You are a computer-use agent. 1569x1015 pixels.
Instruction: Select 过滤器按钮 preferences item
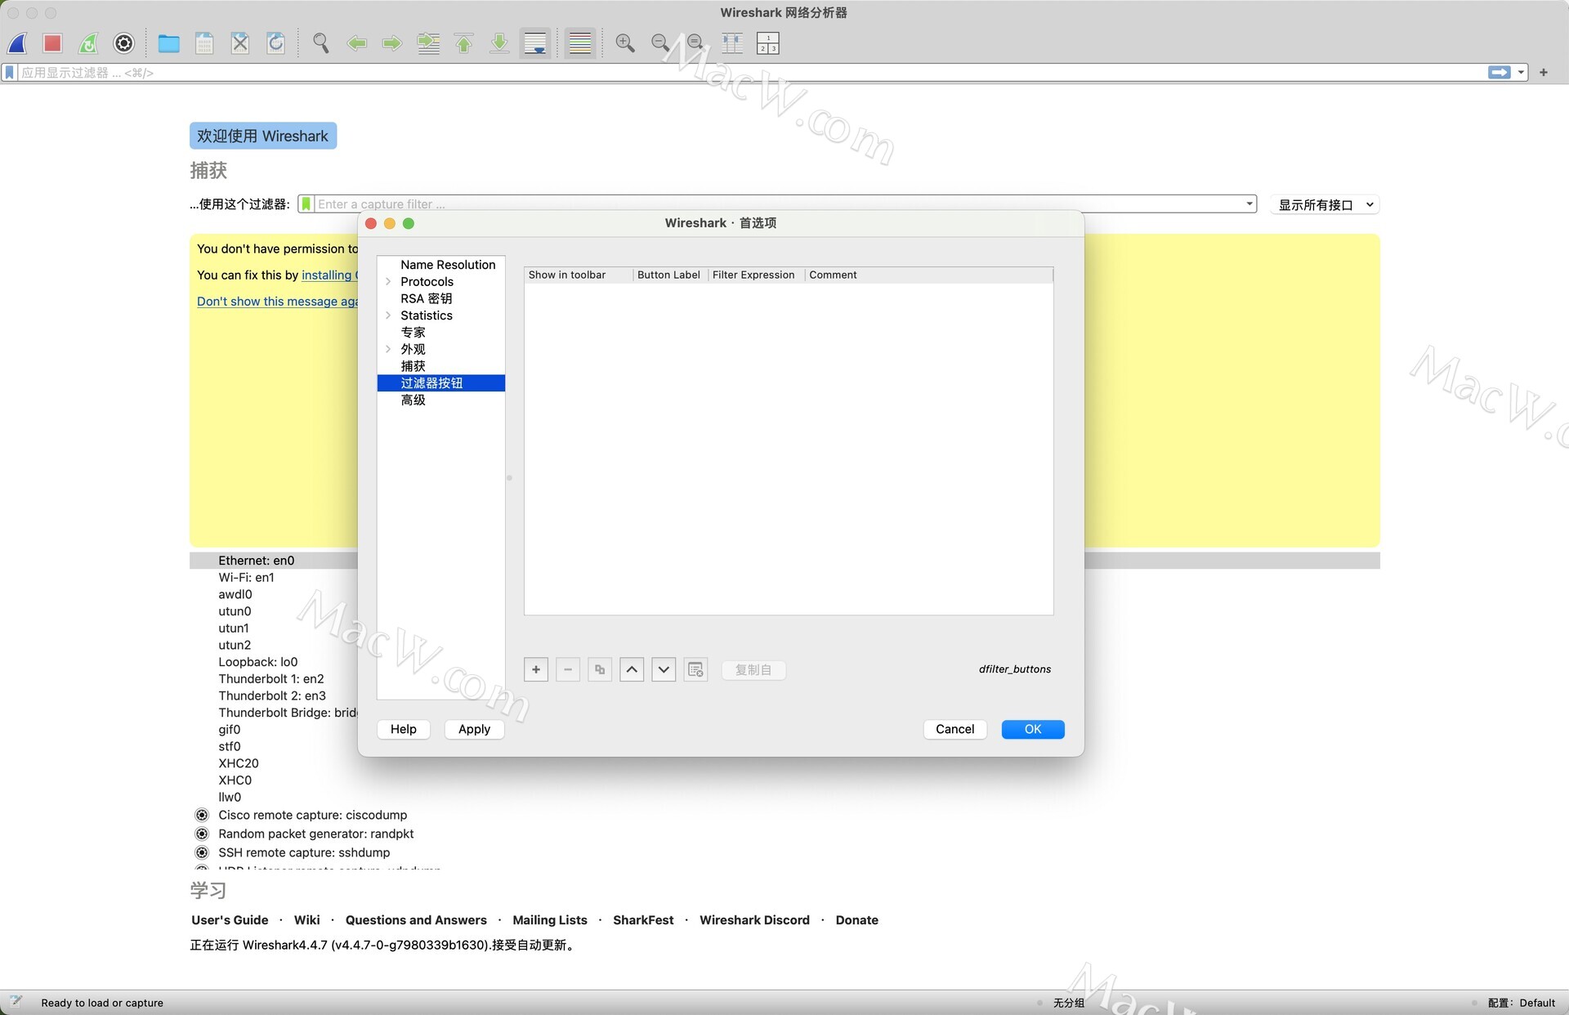point(441,383)
